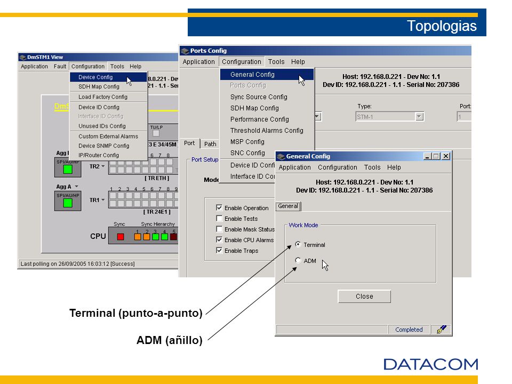Image resolution: width=512 pixels, height=384 pixels.
Task: Open the Type STM-1 dropdown
Action: point(419,117)
